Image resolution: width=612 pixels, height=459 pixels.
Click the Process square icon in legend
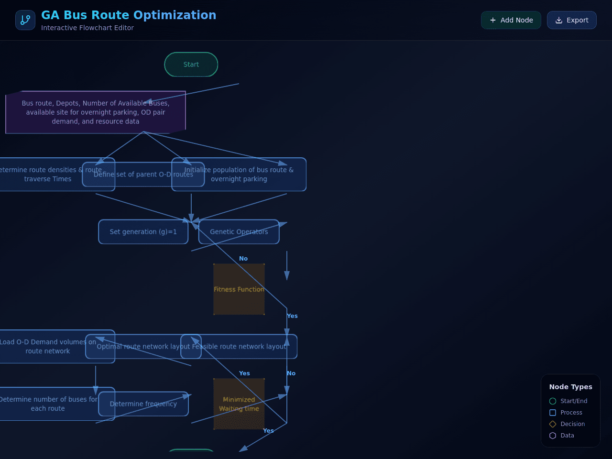coord(553,413)
